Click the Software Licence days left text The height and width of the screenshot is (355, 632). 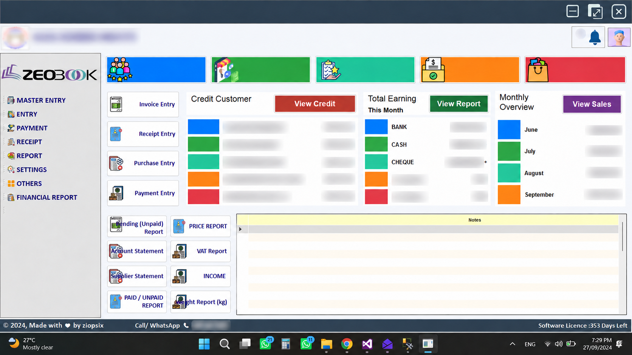(582, 326)
